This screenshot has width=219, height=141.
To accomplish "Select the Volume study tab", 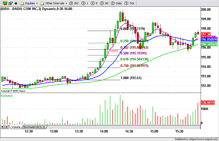I will (x=16, y=127).
